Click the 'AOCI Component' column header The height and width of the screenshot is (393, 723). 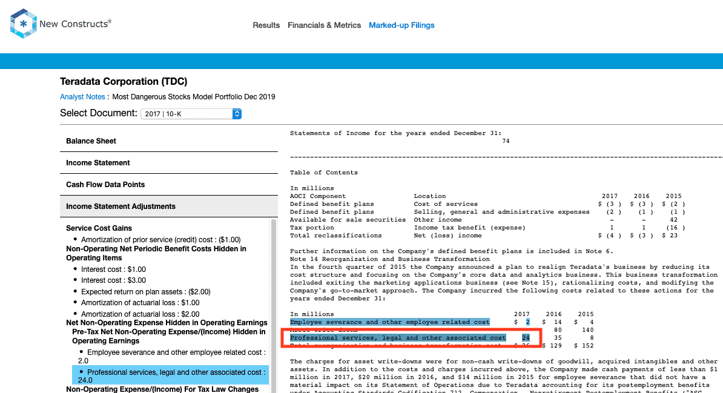(x=318, y=196)
